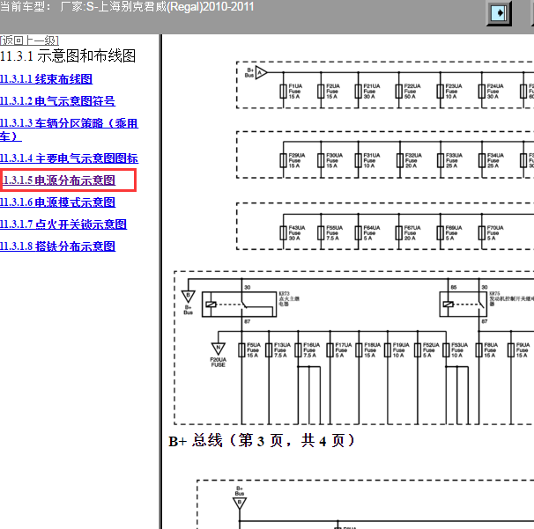The width and height of the screenshot is (534, 529).
Task: Click the F53UA Fuse 10 A label
Action: click(x=459, y=350)
